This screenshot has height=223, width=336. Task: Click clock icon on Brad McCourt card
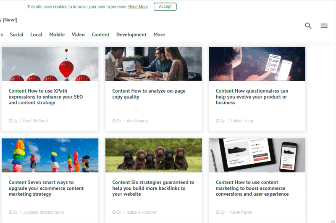10,121
